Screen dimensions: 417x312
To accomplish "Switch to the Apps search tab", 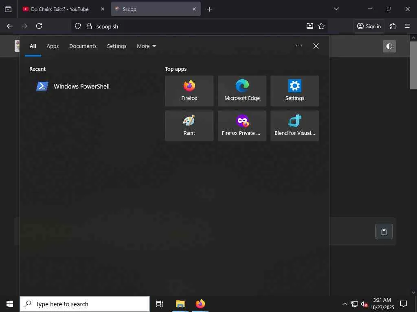I will pos(53,46).
